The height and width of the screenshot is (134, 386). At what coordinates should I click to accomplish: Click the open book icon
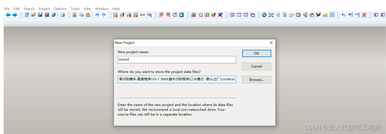(x=207, y=15)
